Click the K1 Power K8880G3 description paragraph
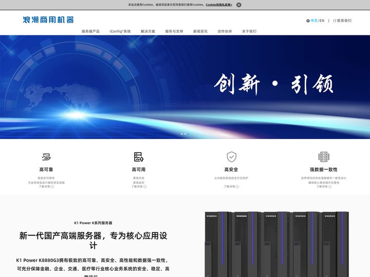The height and width of the screenshot is (277, 370). click(x=93, y=268)
